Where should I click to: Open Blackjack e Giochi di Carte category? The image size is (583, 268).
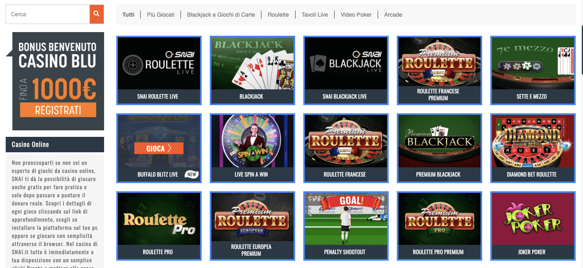pyautogui.click(x=221, y=15)
